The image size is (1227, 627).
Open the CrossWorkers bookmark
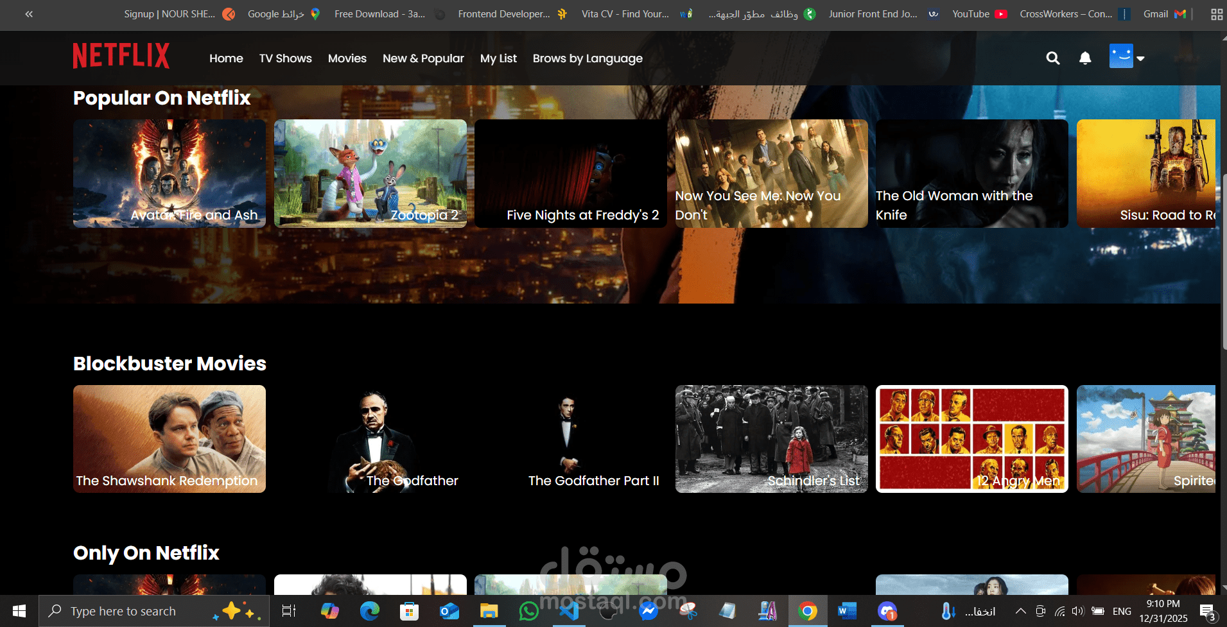[1075, 14]
